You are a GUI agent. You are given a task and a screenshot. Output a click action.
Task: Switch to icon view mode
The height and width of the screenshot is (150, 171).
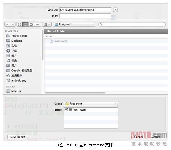click(x=20, y=24)
